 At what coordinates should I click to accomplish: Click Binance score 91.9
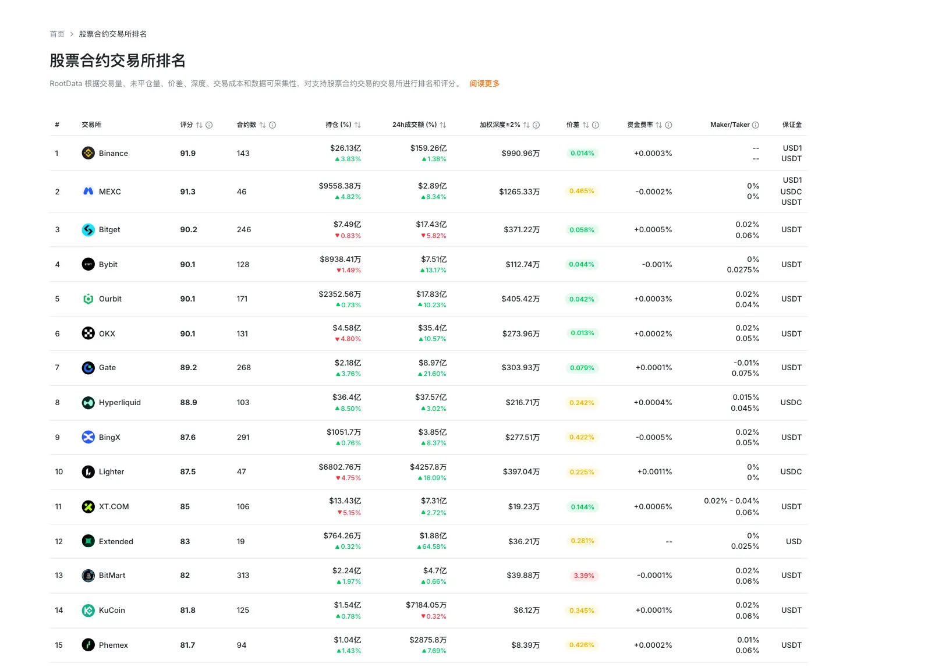(188, 154)
